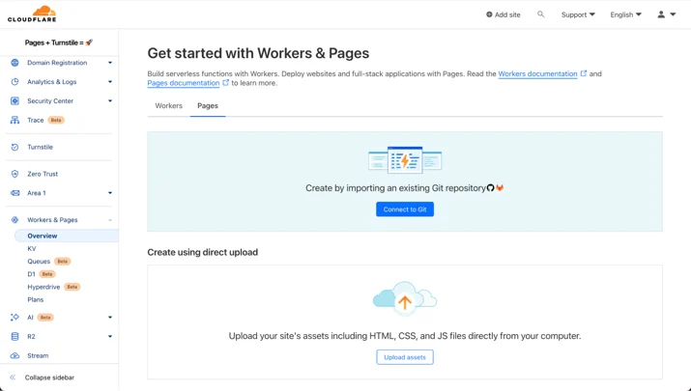Switch to the Workers tab
This screenshot has height=391, width=691.
[168, 105]
